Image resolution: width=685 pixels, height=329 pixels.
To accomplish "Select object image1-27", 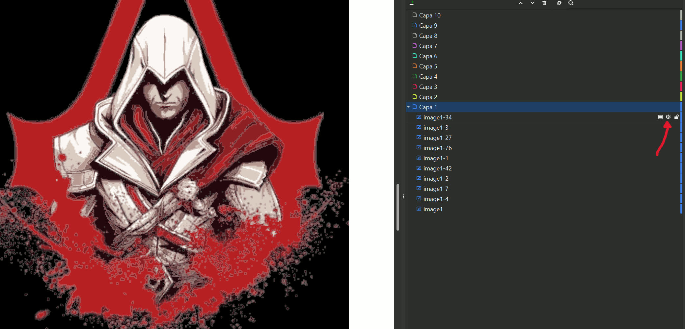I will (437, 138).
